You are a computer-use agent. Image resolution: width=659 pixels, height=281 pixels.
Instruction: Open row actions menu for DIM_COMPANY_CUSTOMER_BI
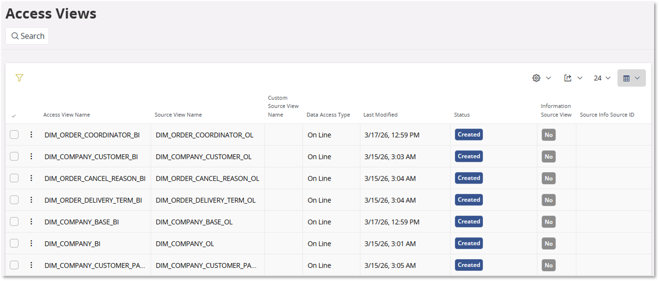point(31,156)
